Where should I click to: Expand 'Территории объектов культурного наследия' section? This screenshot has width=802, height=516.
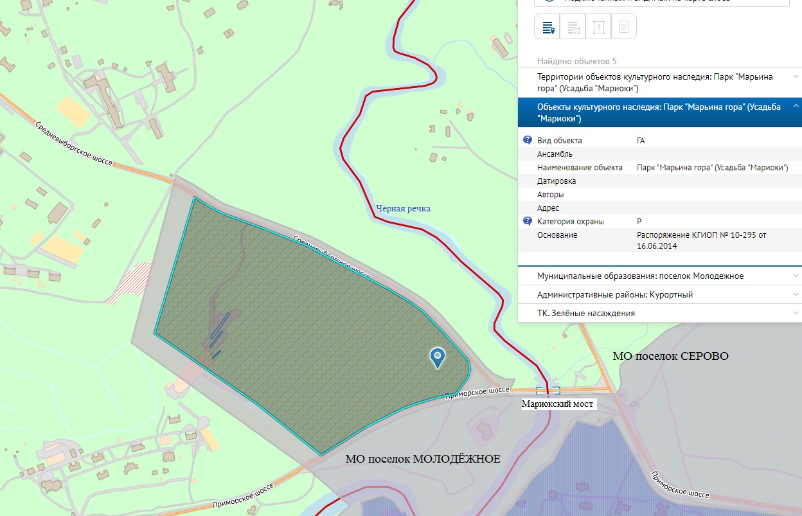click(x=655, y=82)
